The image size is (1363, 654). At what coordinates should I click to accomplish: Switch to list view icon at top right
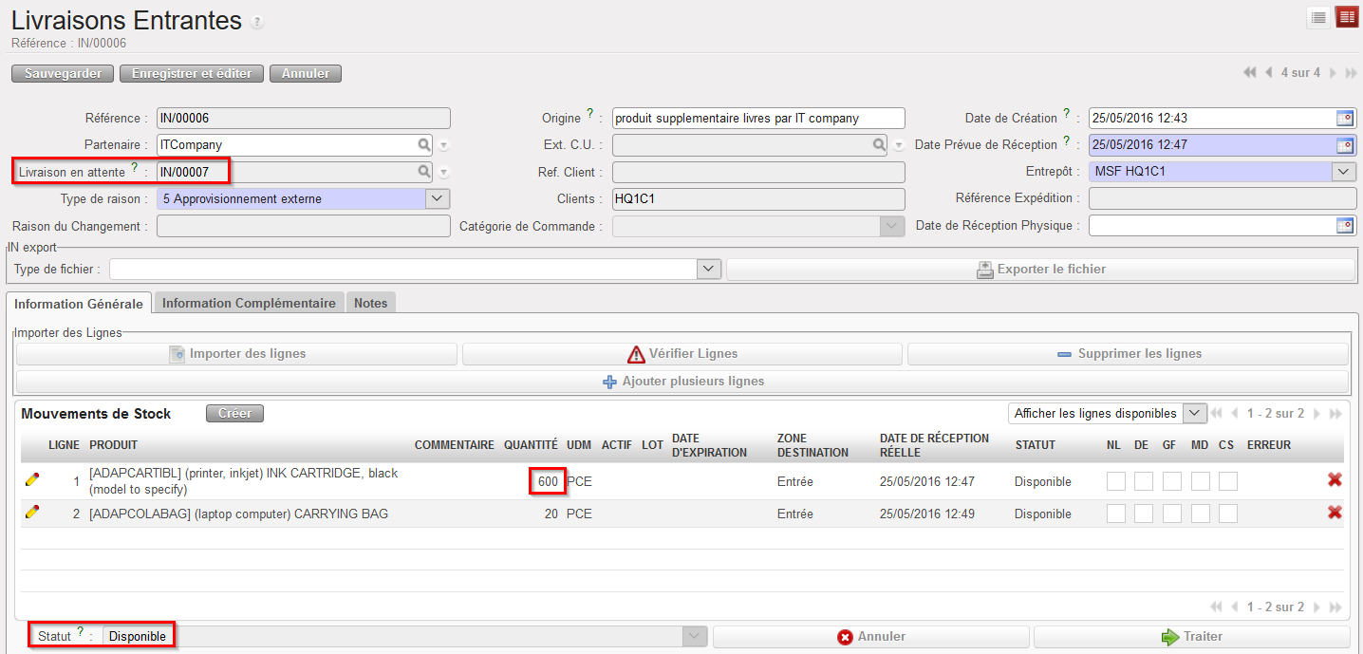pos(1318,18)
